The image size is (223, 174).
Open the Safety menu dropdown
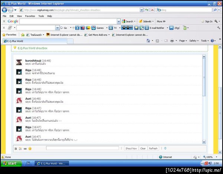194,41
